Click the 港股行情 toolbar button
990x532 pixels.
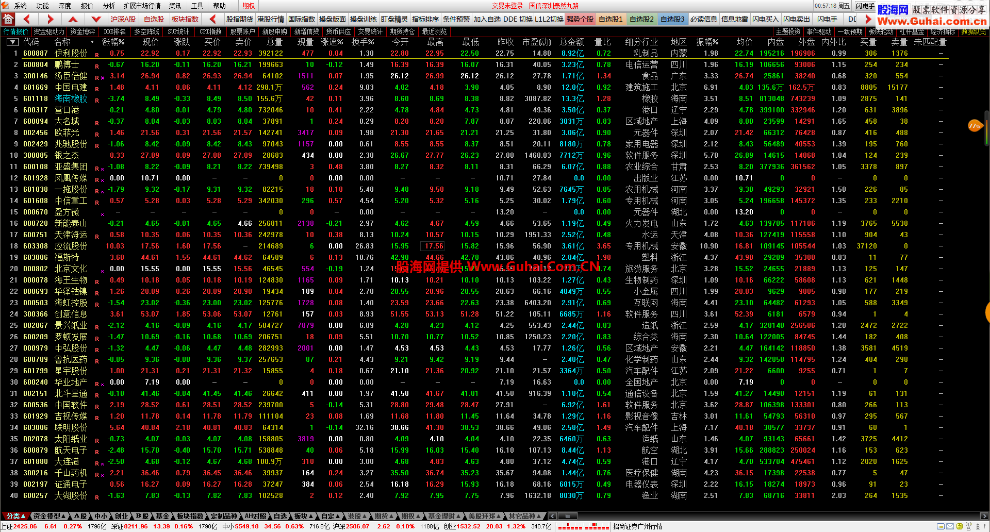[271, 19]
